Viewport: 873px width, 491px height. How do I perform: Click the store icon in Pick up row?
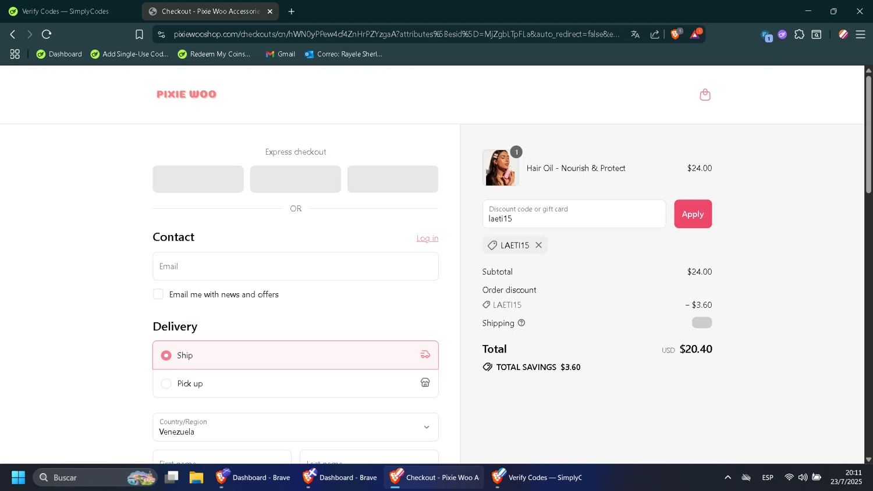click(x=425, y=383)
